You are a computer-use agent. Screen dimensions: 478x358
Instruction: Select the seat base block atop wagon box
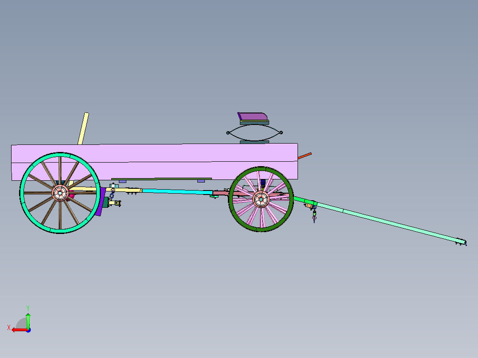pyautogui.click(x=255, y=142)
